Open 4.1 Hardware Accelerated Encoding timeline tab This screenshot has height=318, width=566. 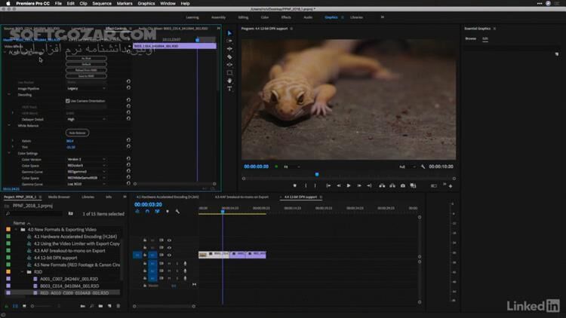(168, 197)
